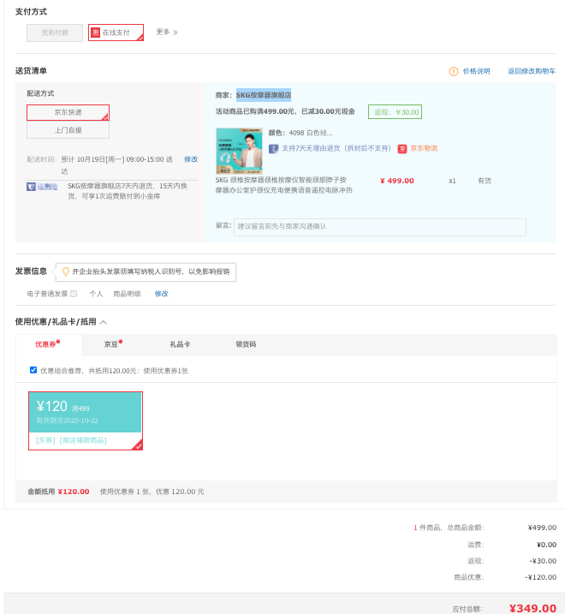Click the red 惠 icon in 在线支付
Viewport: 565px width, 614px height.
[x=96, y=33]
